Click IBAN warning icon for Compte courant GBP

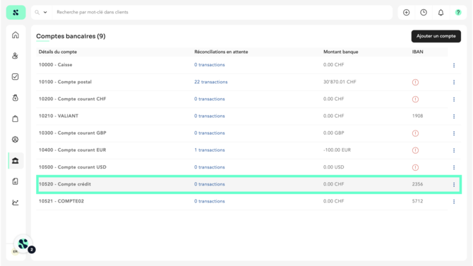pos(415,133)
